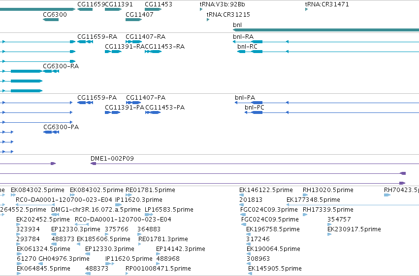Select the 201813 feature label
419x276 pixels.
click(251, 200)
